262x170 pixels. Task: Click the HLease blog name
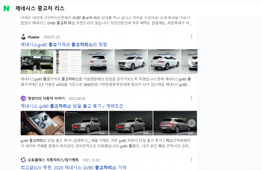pyautogui.click(x=33, y=37)
